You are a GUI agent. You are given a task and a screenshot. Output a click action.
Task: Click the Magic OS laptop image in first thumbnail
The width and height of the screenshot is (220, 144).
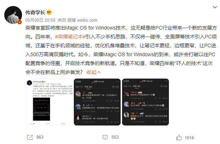point(42,109)
